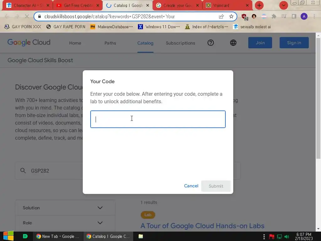Close the Vsimcard tab
The width and height of the screenshot is (321, 241).
tap(247, 5)
